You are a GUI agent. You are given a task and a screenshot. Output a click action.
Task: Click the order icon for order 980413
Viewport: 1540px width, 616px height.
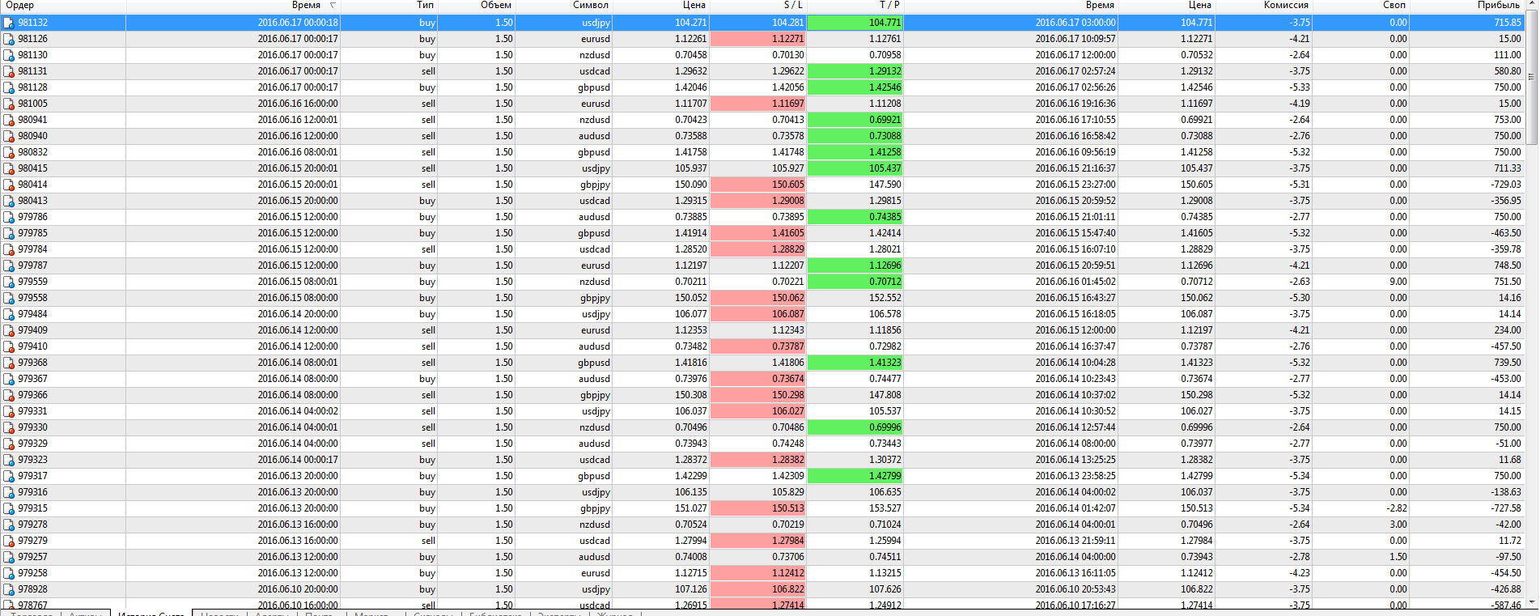9,201
